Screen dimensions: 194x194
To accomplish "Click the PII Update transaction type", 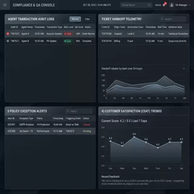I will 52,41.
